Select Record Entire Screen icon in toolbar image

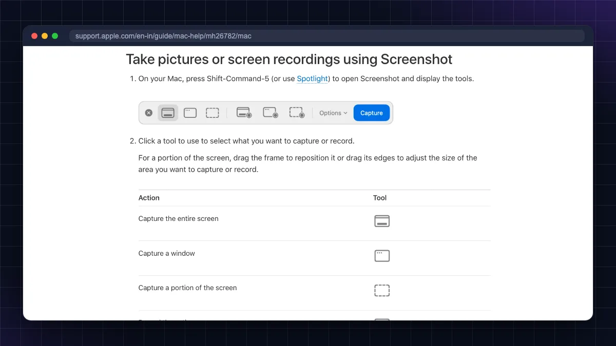244,113
